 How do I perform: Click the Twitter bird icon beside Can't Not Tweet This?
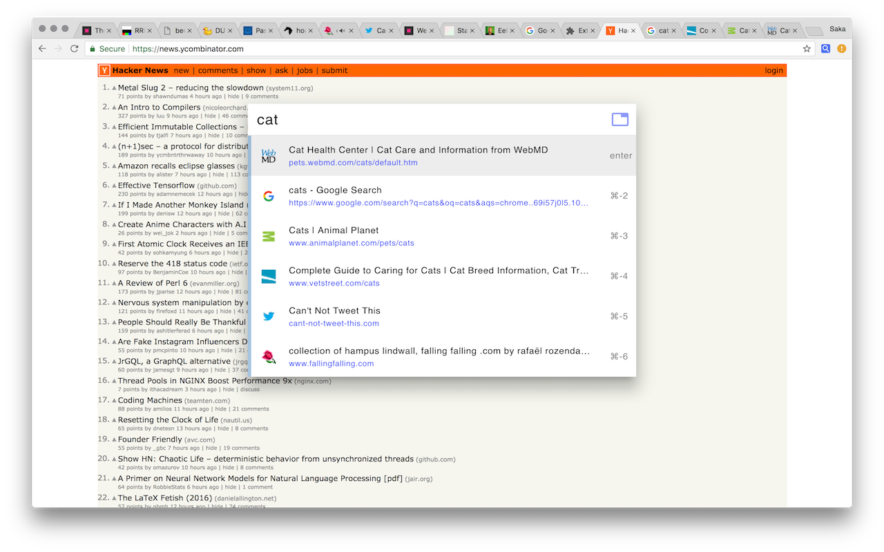269,317
